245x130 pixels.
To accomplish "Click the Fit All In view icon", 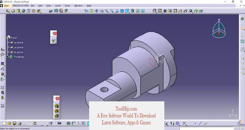I will (92, 11).
